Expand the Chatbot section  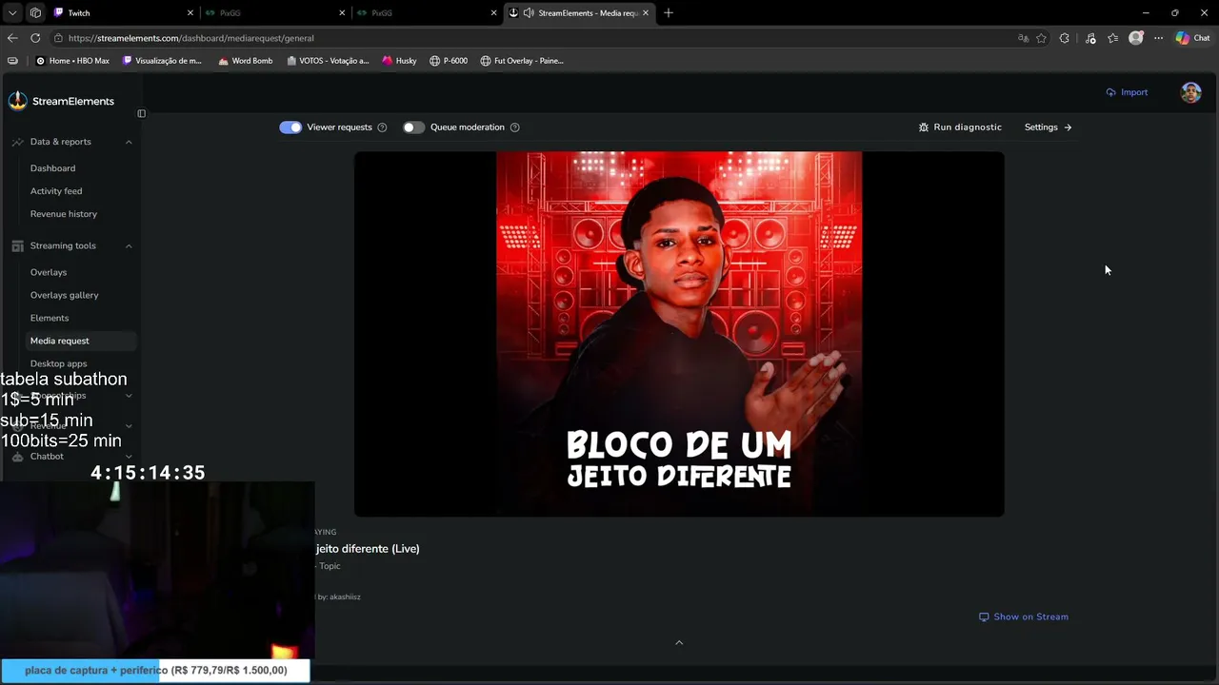pos(129,457)
